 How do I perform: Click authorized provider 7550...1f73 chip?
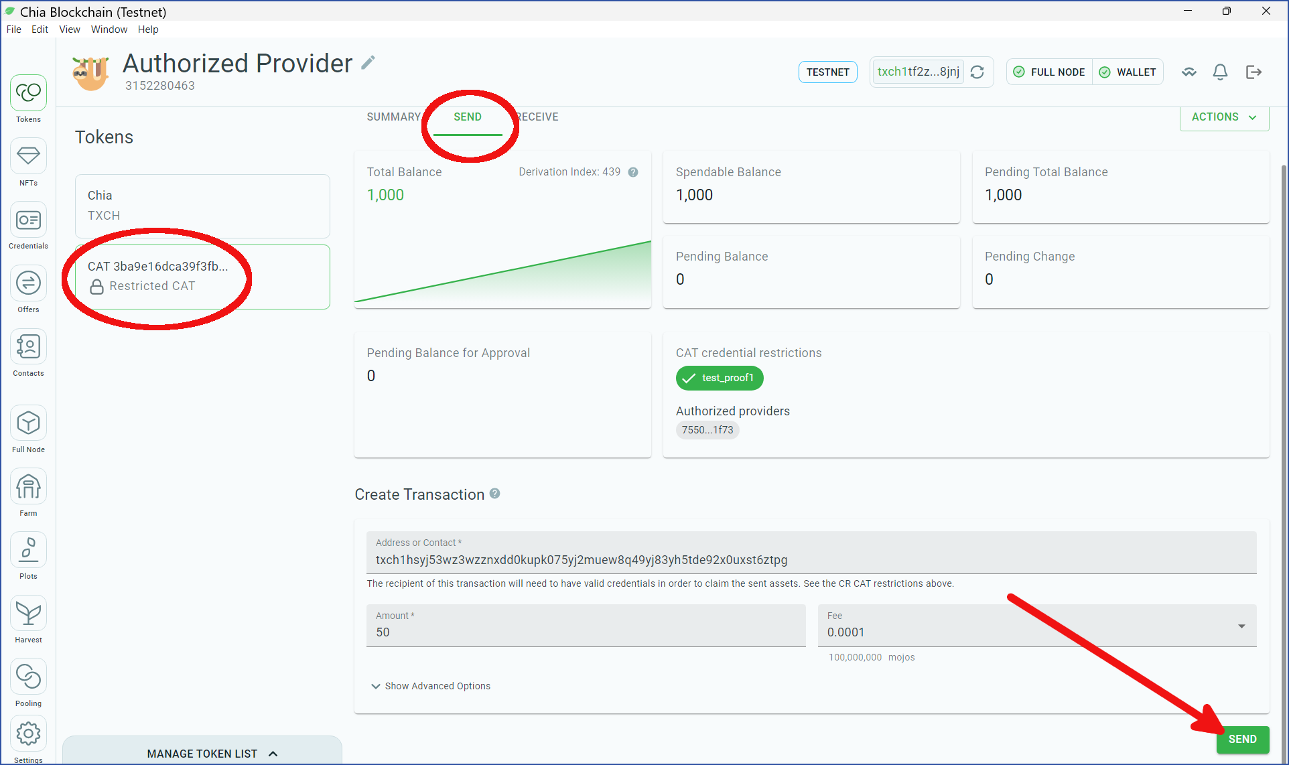pos(707,430)
